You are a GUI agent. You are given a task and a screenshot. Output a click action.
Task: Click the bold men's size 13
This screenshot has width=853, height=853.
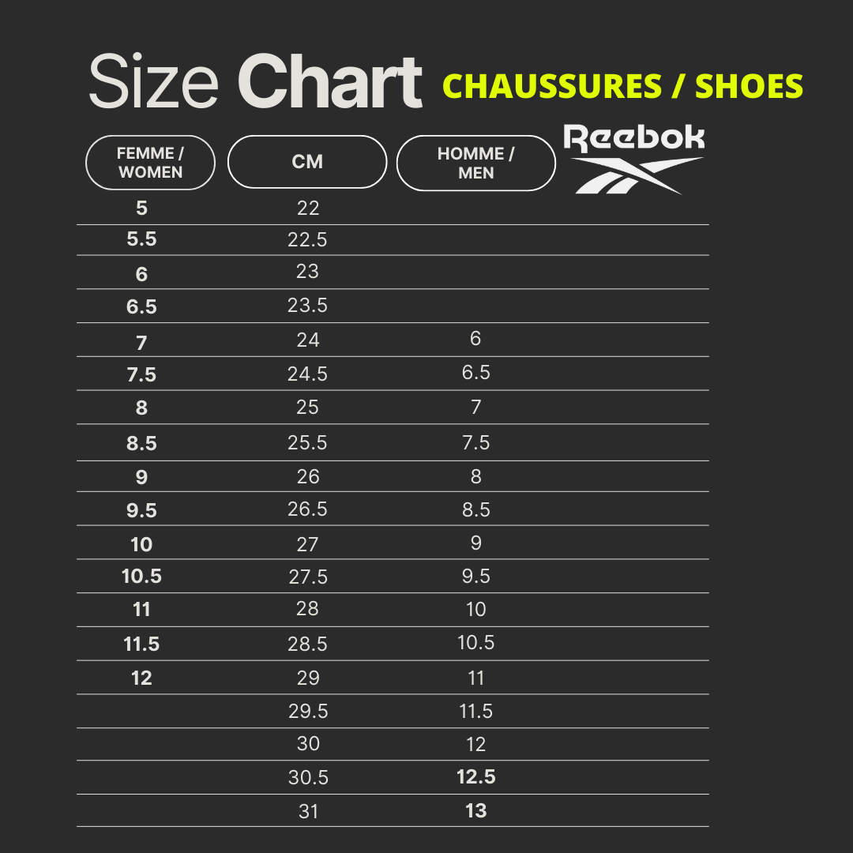(x=475, y=811)
